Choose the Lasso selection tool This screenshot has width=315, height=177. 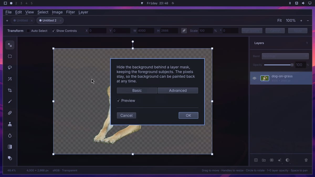(x=10, y=68)
